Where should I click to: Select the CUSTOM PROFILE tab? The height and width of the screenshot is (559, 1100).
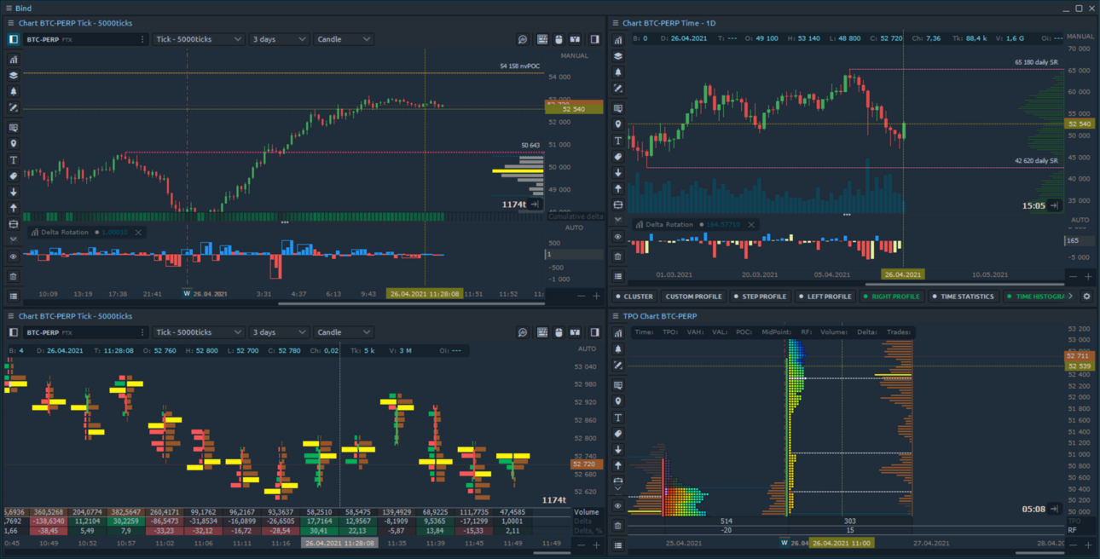click(693, 297)
